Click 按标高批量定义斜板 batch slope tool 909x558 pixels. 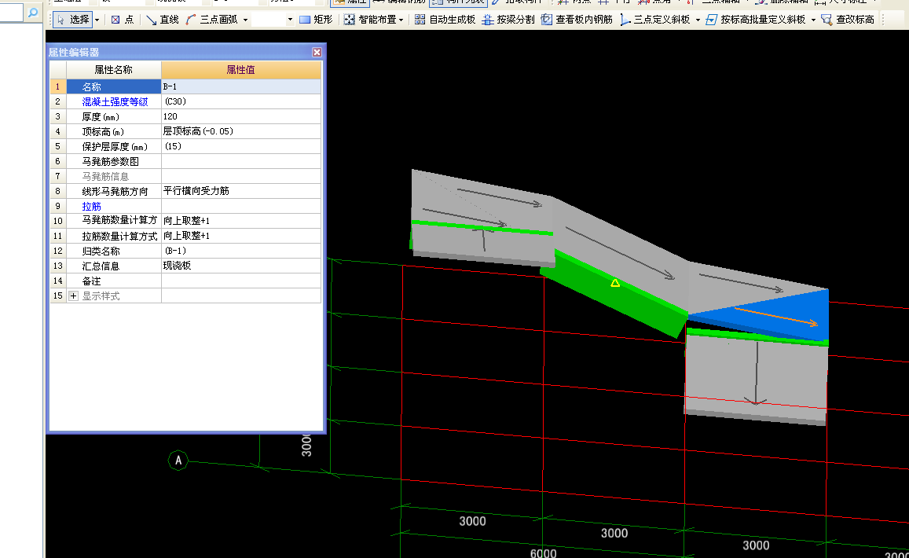(x=755, y=20)
